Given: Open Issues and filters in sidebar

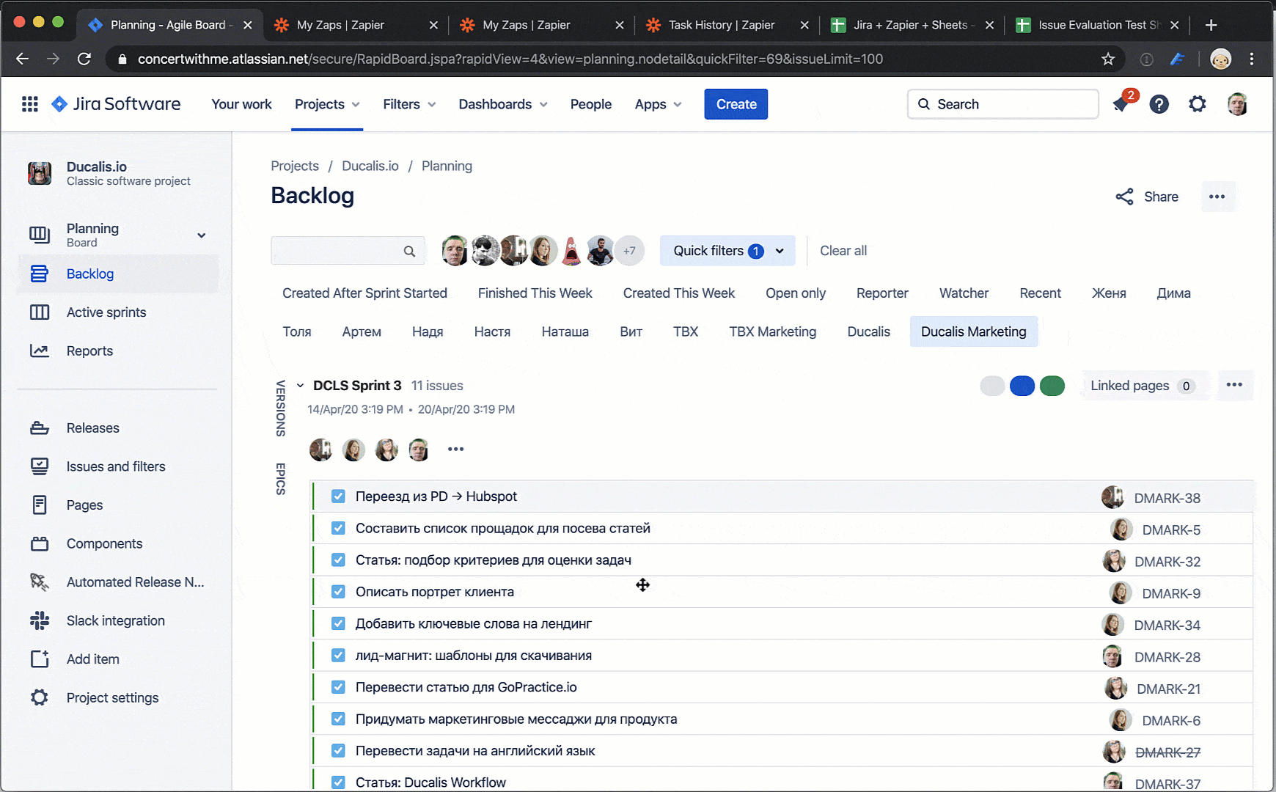Looking at the screenshot, I should pyautogui.click(x=117, y=466).
